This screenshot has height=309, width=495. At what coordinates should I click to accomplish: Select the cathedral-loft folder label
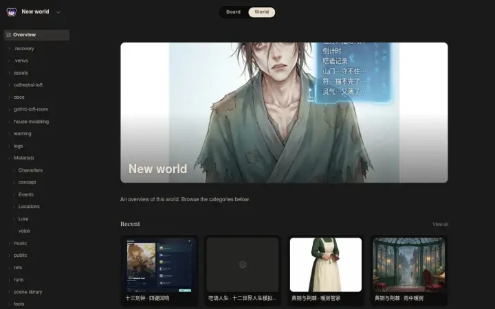tap(28, 85)
